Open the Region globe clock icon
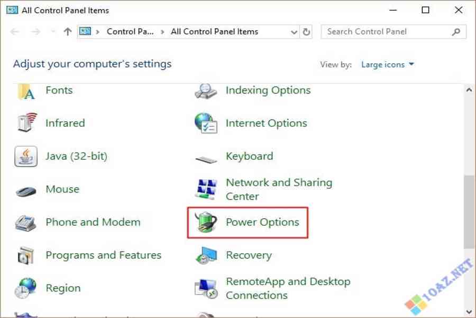The image size is (476, 318). 25,288
